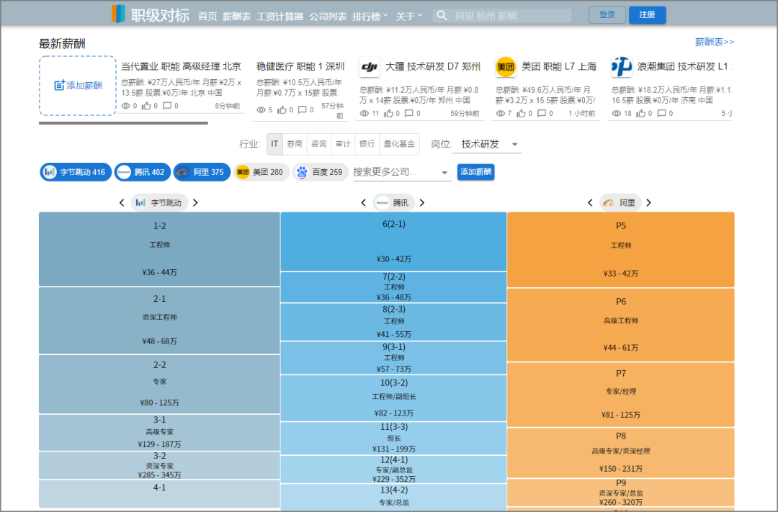Screen dimensions: 778x512
Task: Click the views eye icon on 浪潮集团 card
Action: click(616, 113)
